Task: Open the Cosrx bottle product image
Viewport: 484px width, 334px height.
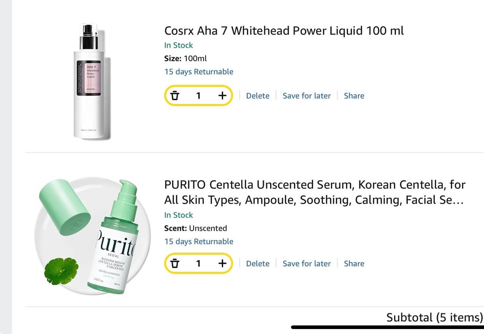Action: (91, 81)
